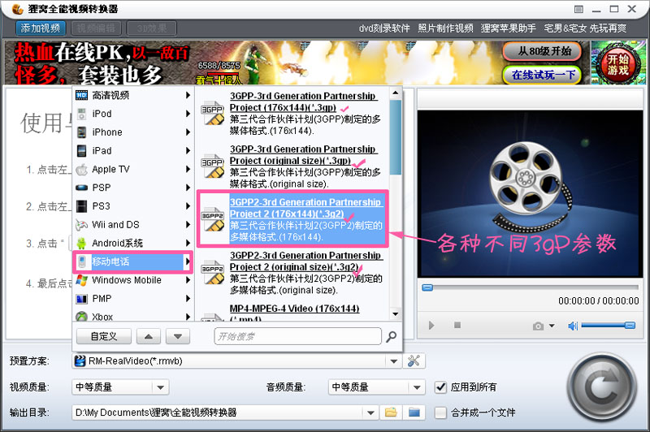Toggle the 合并成一个文件 checkbox
The image size is (650, 432).
pyautogui.click(x=440, y=413)
